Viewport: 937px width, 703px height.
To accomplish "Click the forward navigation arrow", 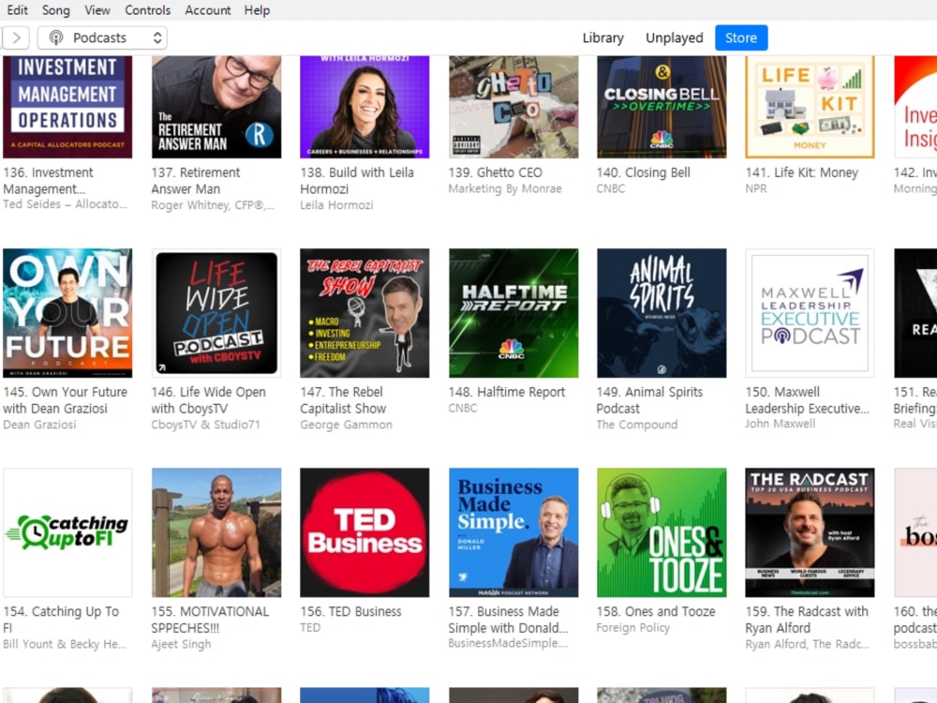I will (17, 37).
